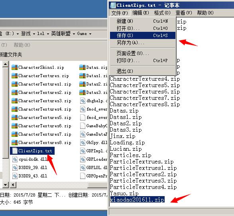Click the GDPImpl file icon
This screenshot has height=216, width=234.
pos(83,151)
